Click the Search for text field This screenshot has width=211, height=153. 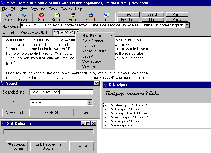click(61, 92)
